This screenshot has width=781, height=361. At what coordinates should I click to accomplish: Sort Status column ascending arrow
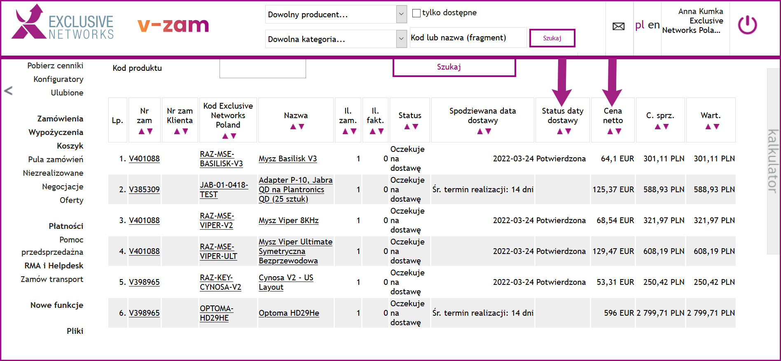(407, 127)
